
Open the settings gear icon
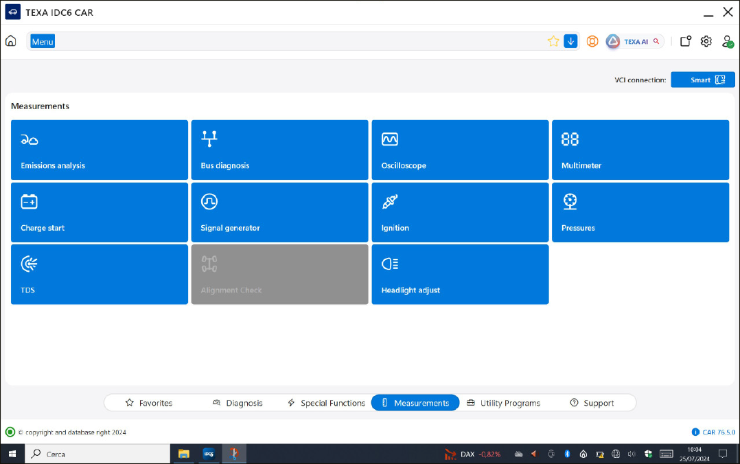tap(706, 41)
